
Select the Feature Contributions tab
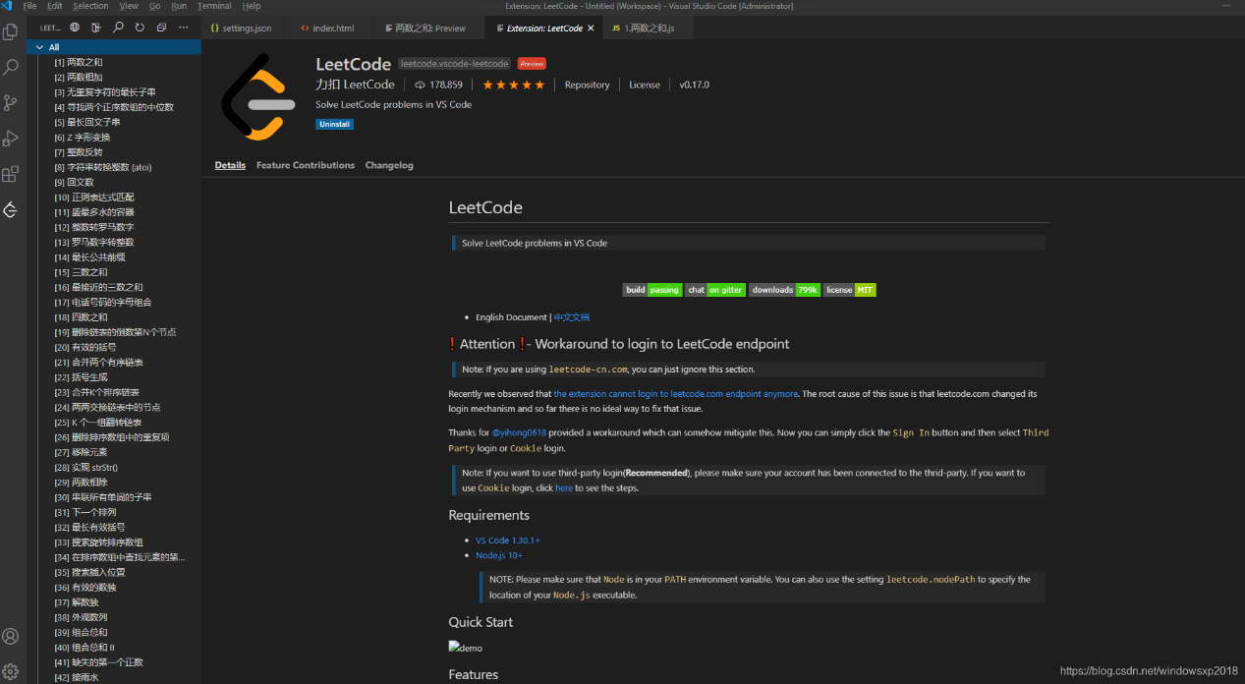306,165
